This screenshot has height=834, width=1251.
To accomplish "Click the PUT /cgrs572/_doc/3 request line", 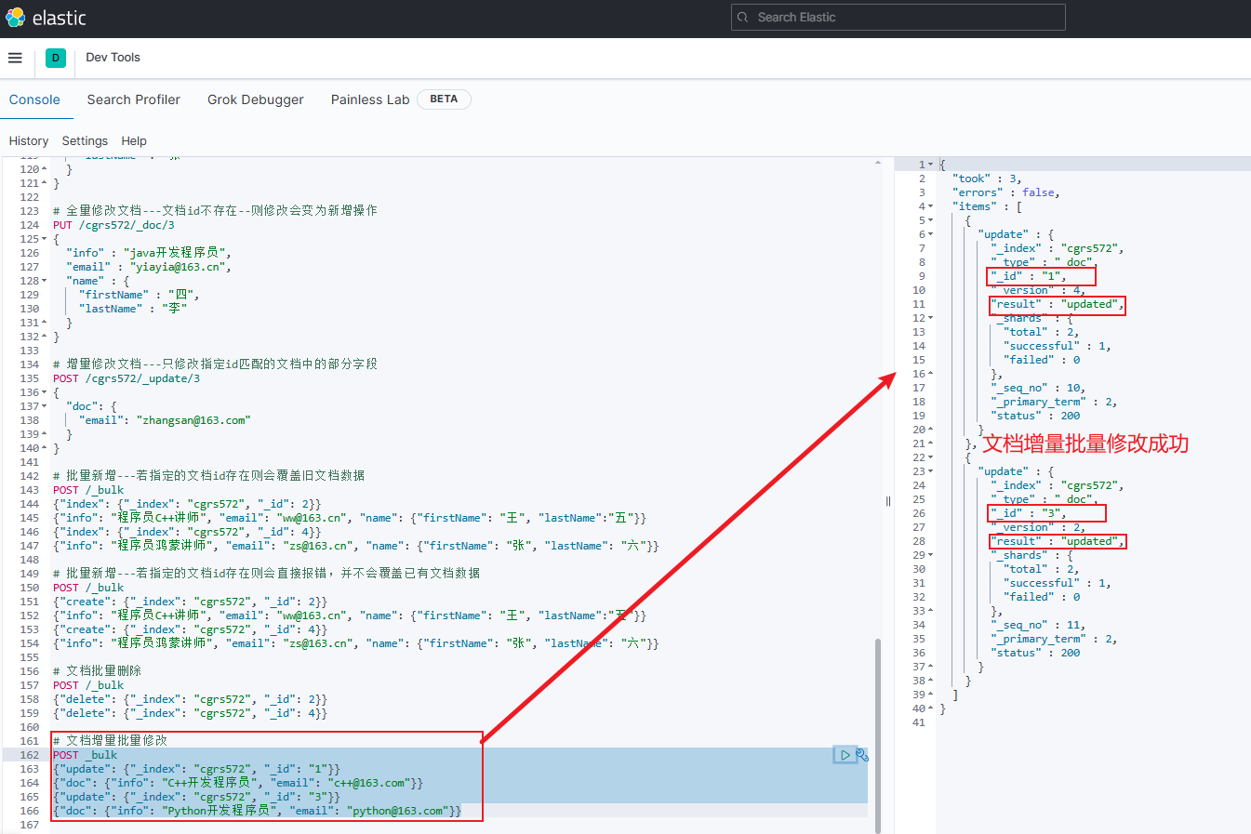I will [113, 225].
